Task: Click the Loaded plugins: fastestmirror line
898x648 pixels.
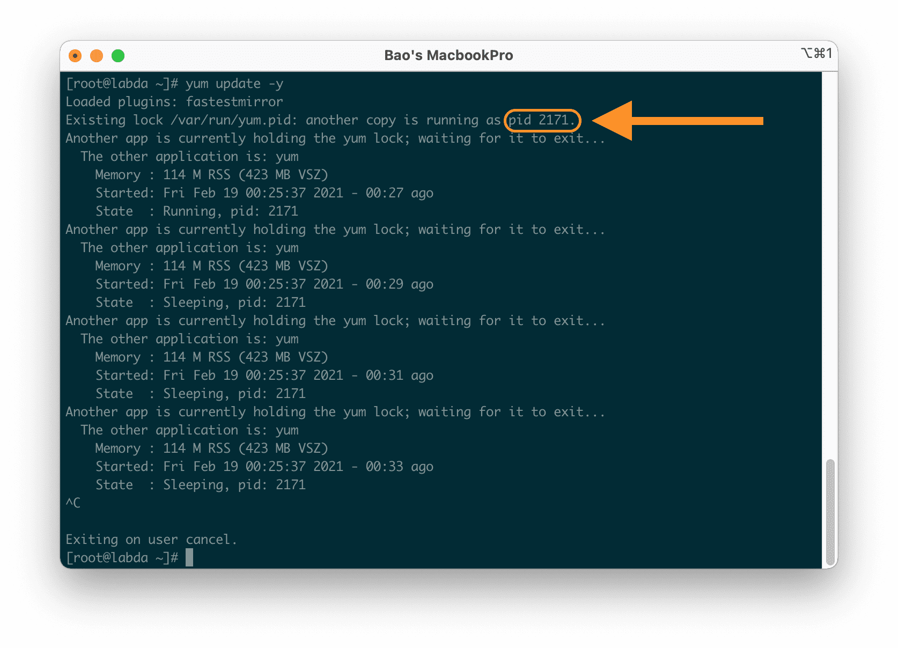Action: pyautogui.click(x=174, y=101)
